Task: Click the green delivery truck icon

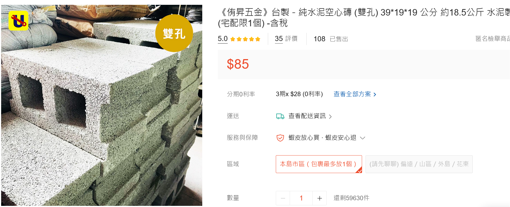Action: (x=280, y=116)
